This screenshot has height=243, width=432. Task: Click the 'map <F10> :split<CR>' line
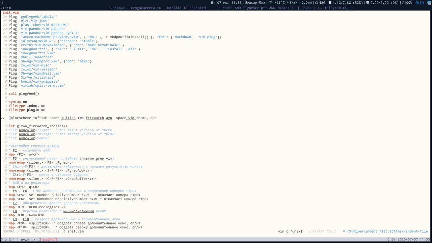[x=76, y=227]
